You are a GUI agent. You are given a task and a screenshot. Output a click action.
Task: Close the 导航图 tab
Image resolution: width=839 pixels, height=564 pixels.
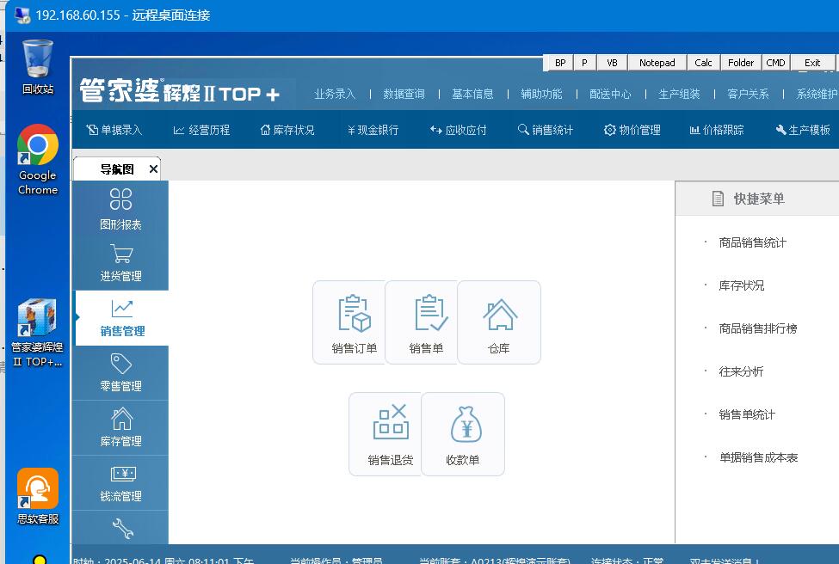[x=153, y=169]
